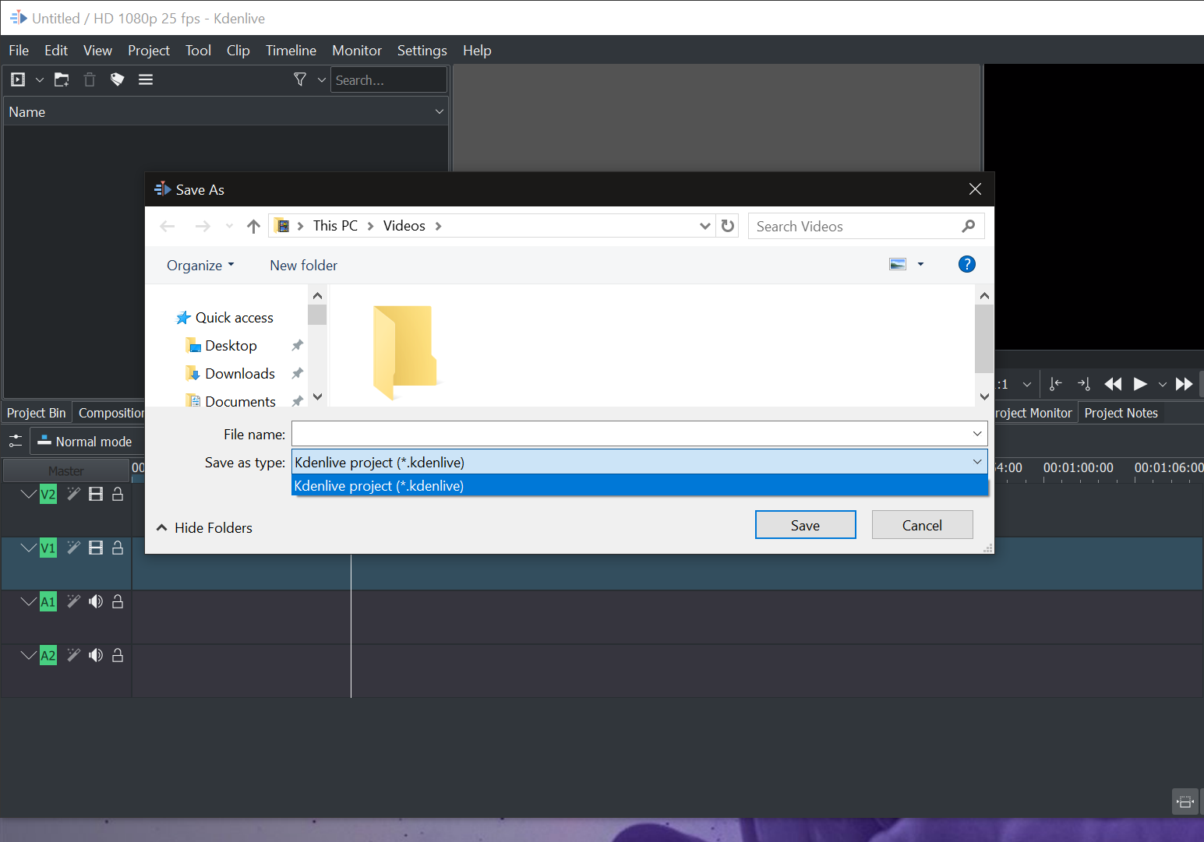Viewport: 1204px width, 842px height.
Task: Mute audio track A1
Action: coord(96,601)
